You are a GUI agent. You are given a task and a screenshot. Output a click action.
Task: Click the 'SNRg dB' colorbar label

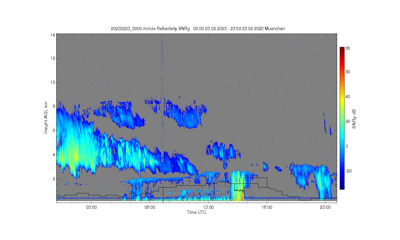click(x=354, y=119)
